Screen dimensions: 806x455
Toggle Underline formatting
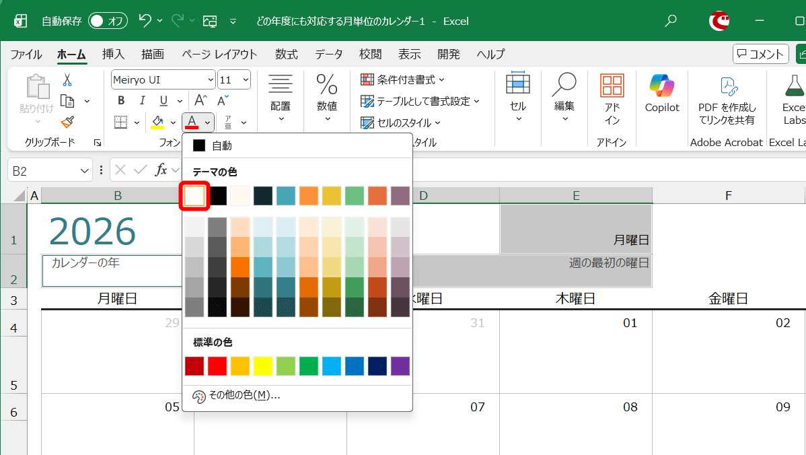tap(163, 100)
